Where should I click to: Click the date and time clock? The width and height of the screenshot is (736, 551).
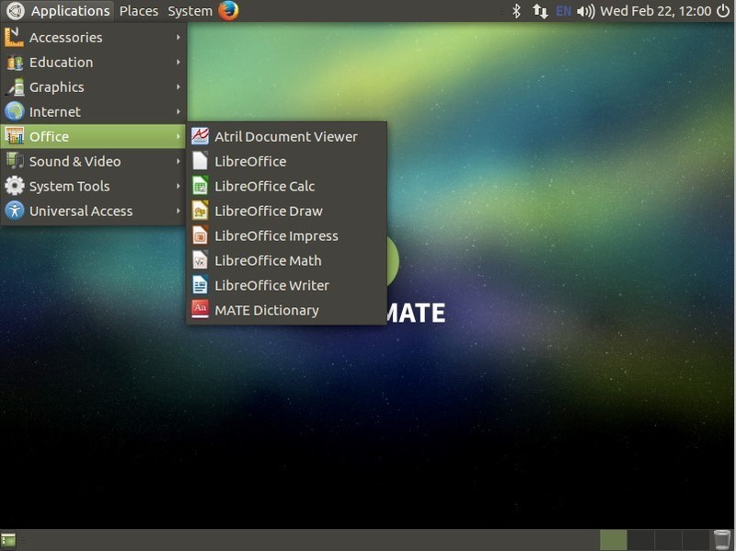coord(655,11)
